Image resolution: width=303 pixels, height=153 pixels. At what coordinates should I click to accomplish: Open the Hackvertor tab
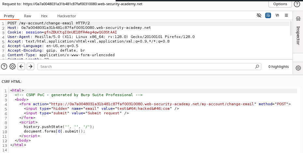coord(67,16)
